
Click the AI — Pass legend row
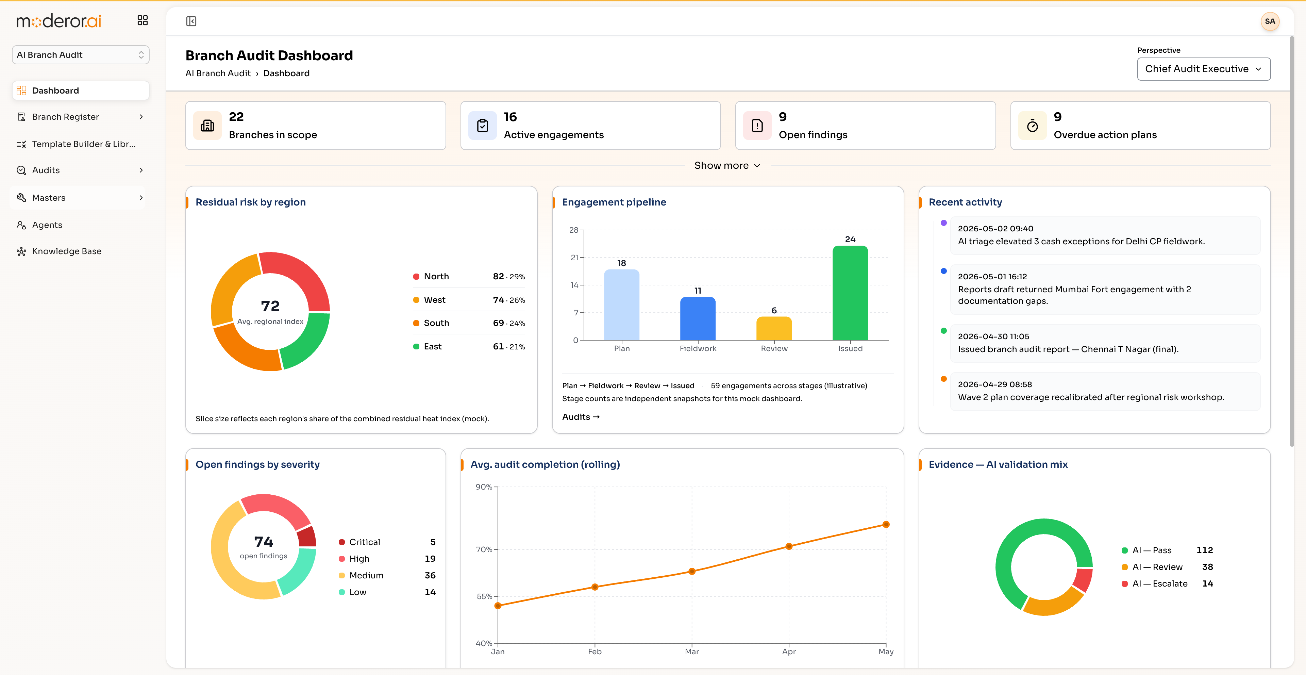click(x=1167, y=550)
